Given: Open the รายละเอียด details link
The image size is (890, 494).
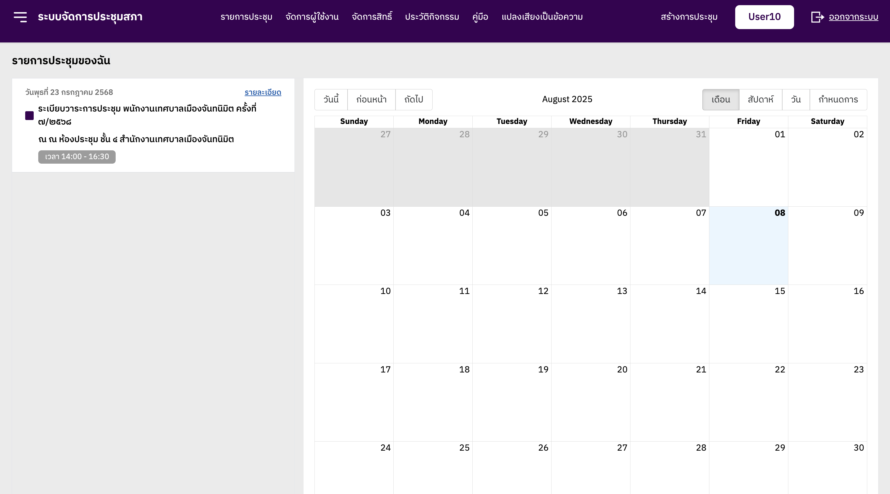Looking at the screenshot, I should click(x=263, y=92).
